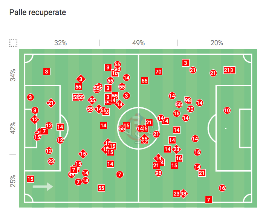Select the diamond 98 marker

click(x=184, y=194)
